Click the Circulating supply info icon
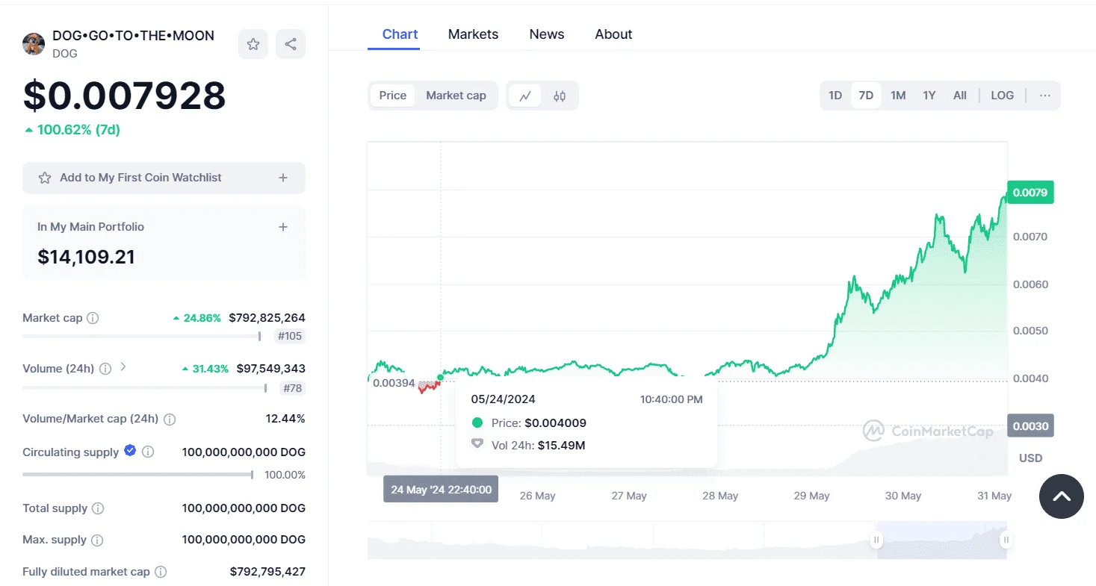Screen dimensions: 1096x586 148,452
